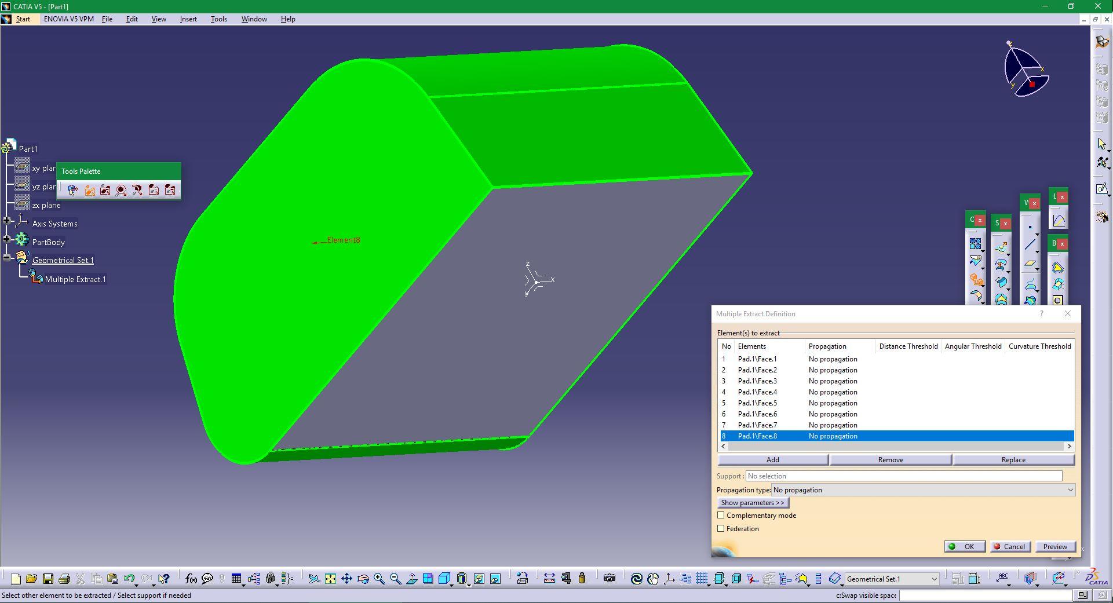Open the Insert menu
Image resolution: width=1113 pixels, height=603 pixels.
point(188,19)
